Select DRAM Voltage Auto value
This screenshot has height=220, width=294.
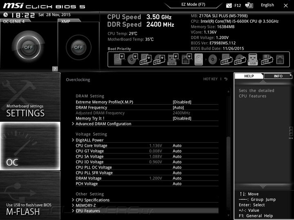(177, 178)
